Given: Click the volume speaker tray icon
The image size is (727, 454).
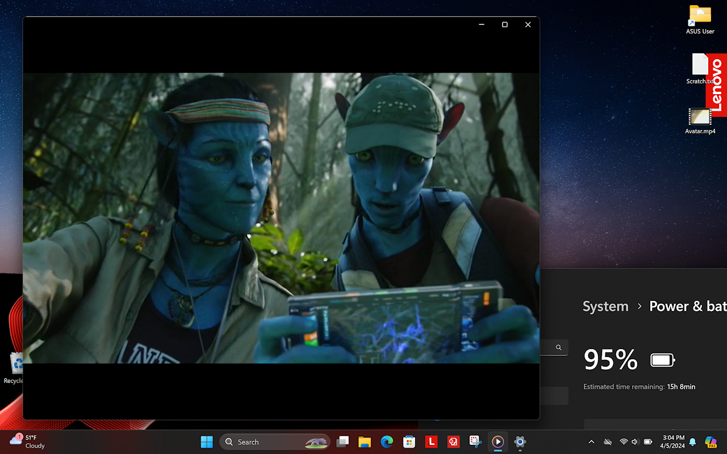Looking at the screenshot, I should tap(635, 442).
